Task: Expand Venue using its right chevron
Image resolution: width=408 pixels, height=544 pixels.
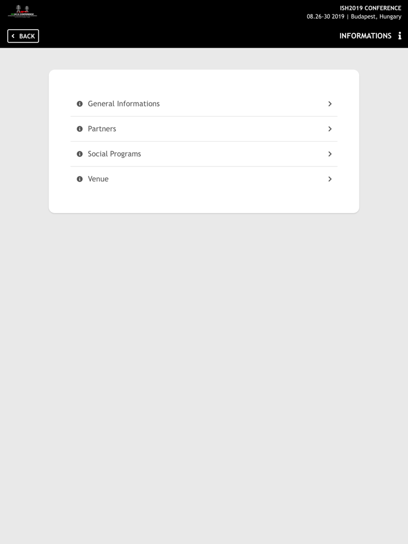Action: click(x=330, y=179)
